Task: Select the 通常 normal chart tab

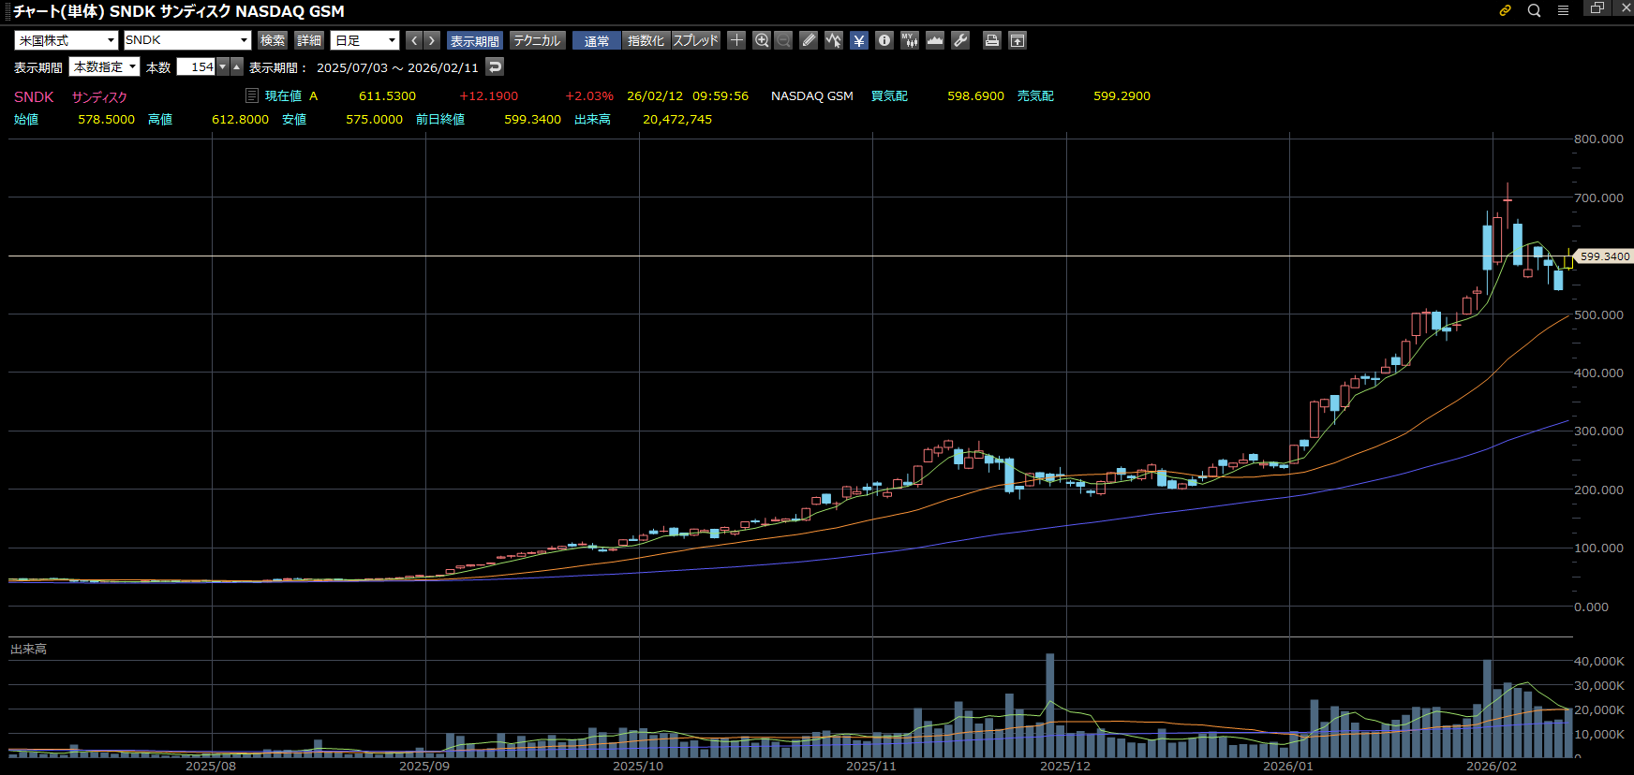Action: [x=597, y=40]
